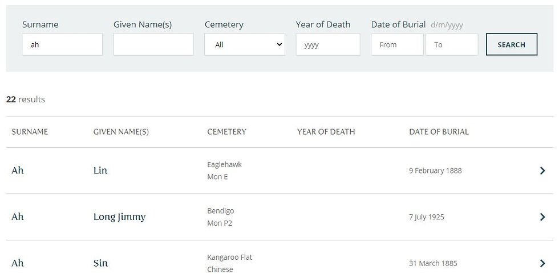This screenshot has height=274, width=559.
Task: Open the Ah Long Jimmy record chevron arrow
Action: (542, 217)
